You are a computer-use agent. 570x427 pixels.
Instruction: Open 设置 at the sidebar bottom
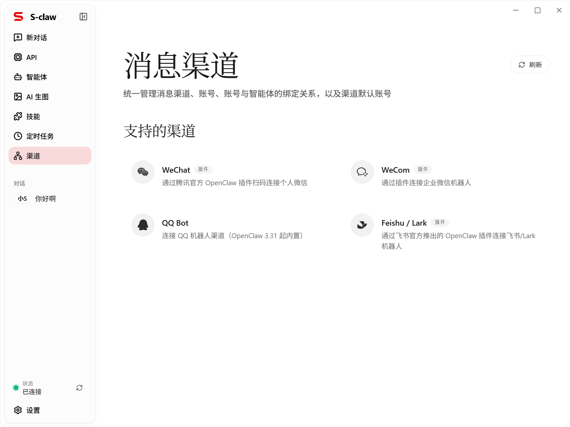click(x=50, y=410)
